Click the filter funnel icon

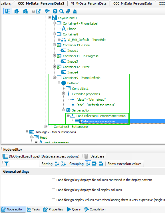click(x=6, y=164)
